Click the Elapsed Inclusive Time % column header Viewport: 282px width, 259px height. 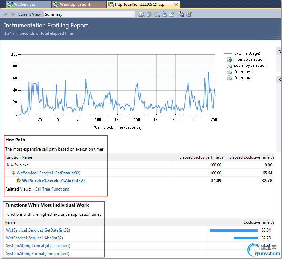(x=201, y=157)
